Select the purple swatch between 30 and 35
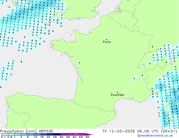179x138 pixels. 64,134
